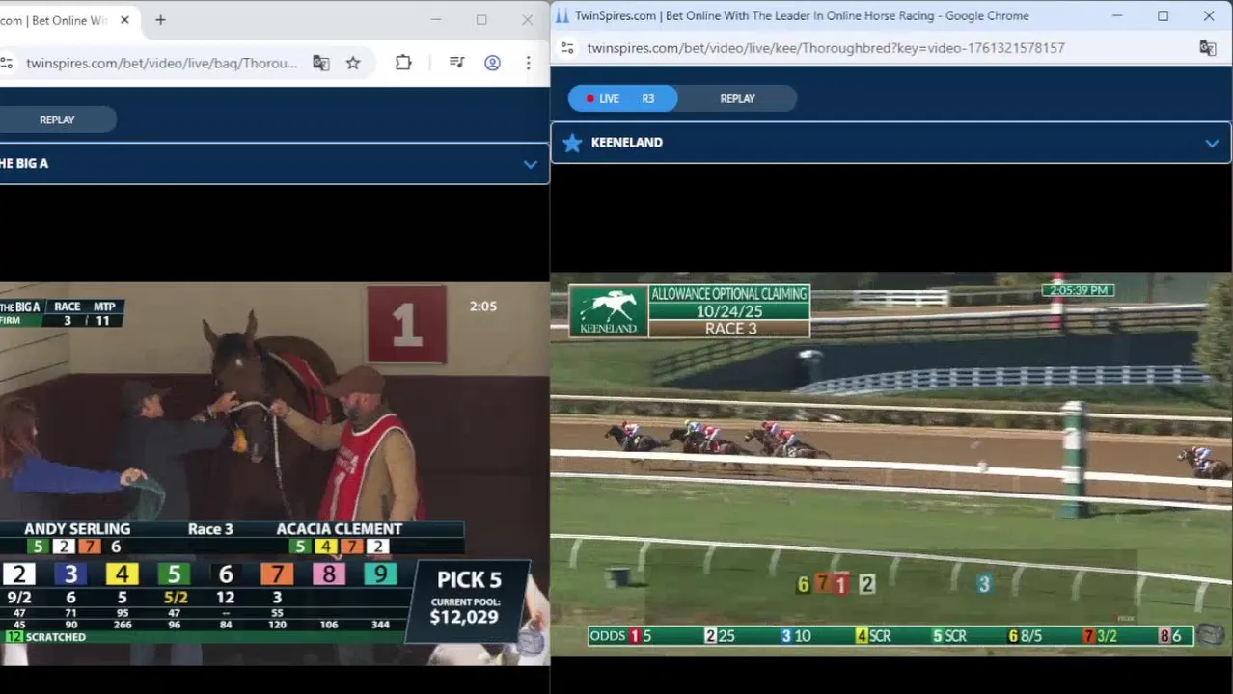Click Keeneland window address bar URL

coord(826,47)
